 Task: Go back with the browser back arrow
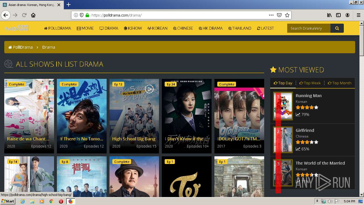(6, 15)
